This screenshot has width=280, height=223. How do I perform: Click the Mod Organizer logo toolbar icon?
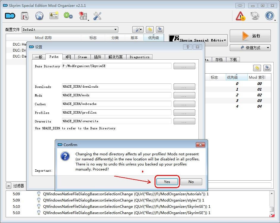(x=10, y=16)
